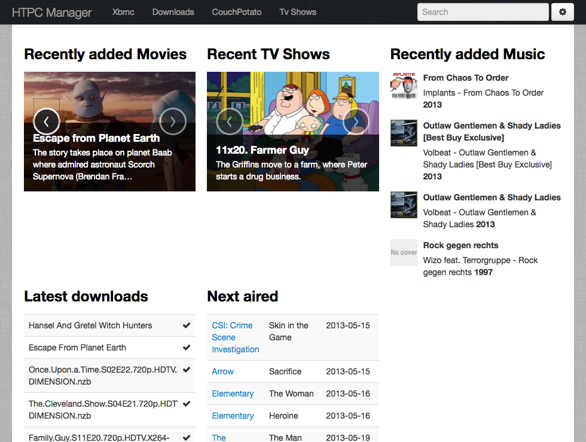Click cover of Outlaw Gentlemen & Shady Ladies standard album
This screenshot has width=586, height=442.
click(404, 205)
